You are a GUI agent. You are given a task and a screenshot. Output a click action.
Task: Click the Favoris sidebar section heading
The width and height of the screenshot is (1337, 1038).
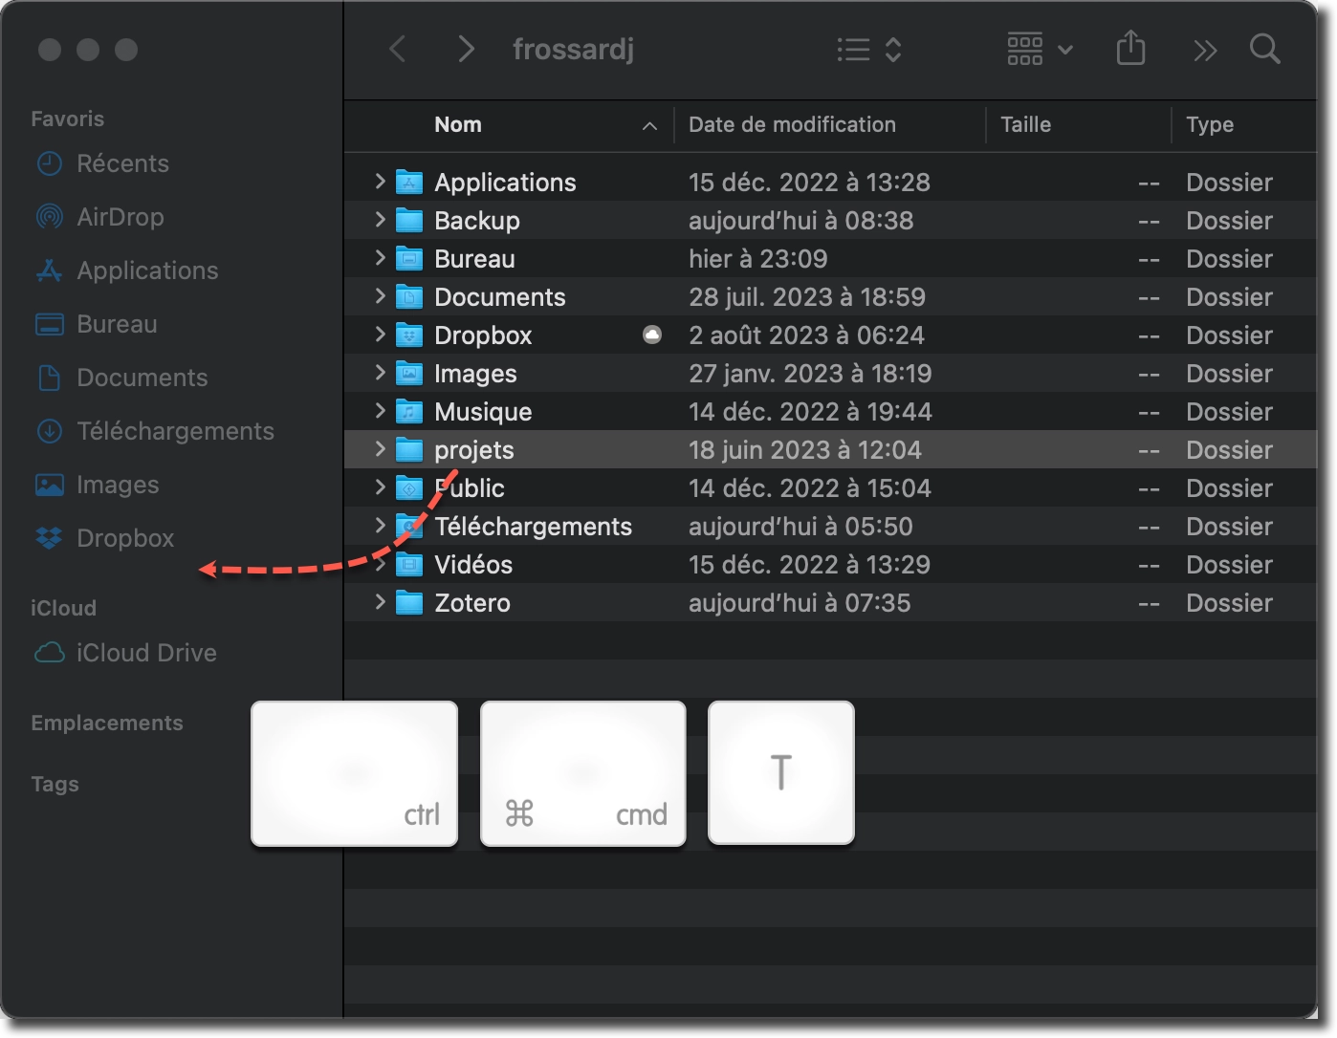point(68,119)
